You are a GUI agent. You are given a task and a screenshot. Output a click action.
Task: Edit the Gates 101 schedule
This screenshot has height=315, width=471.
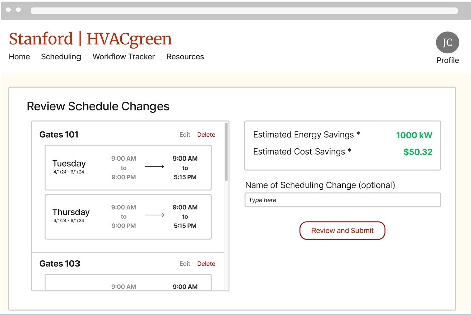coord(185,135)
